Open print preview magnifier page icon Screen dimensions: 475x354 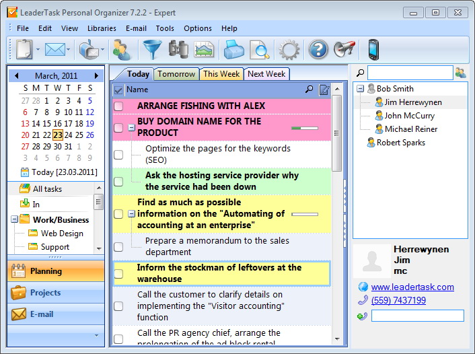pyautogui.click(x=259, y=49)
